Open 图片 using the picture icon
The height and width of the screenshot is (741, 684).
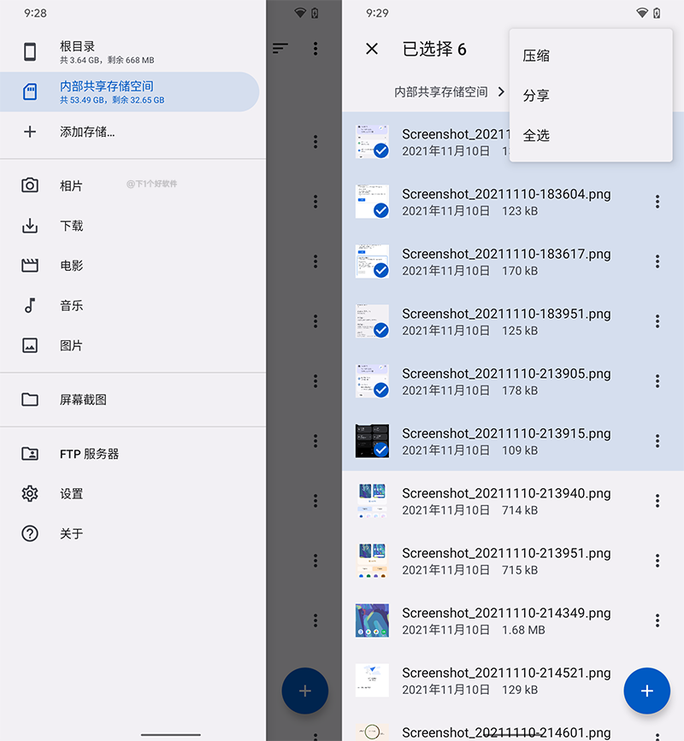coord(30,345)
